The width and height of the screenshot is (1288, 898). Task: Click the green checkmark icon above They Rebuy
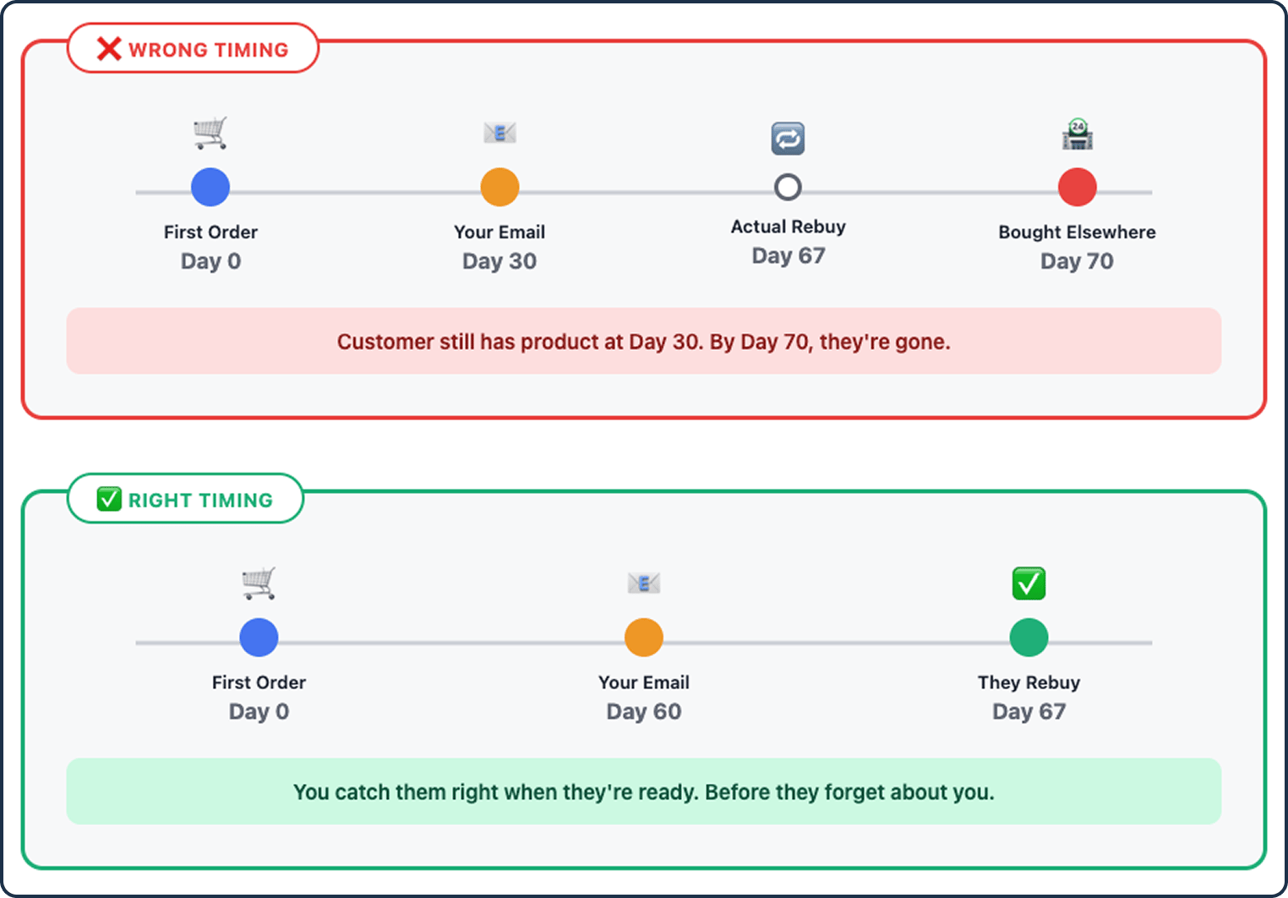coord(1029,583)
